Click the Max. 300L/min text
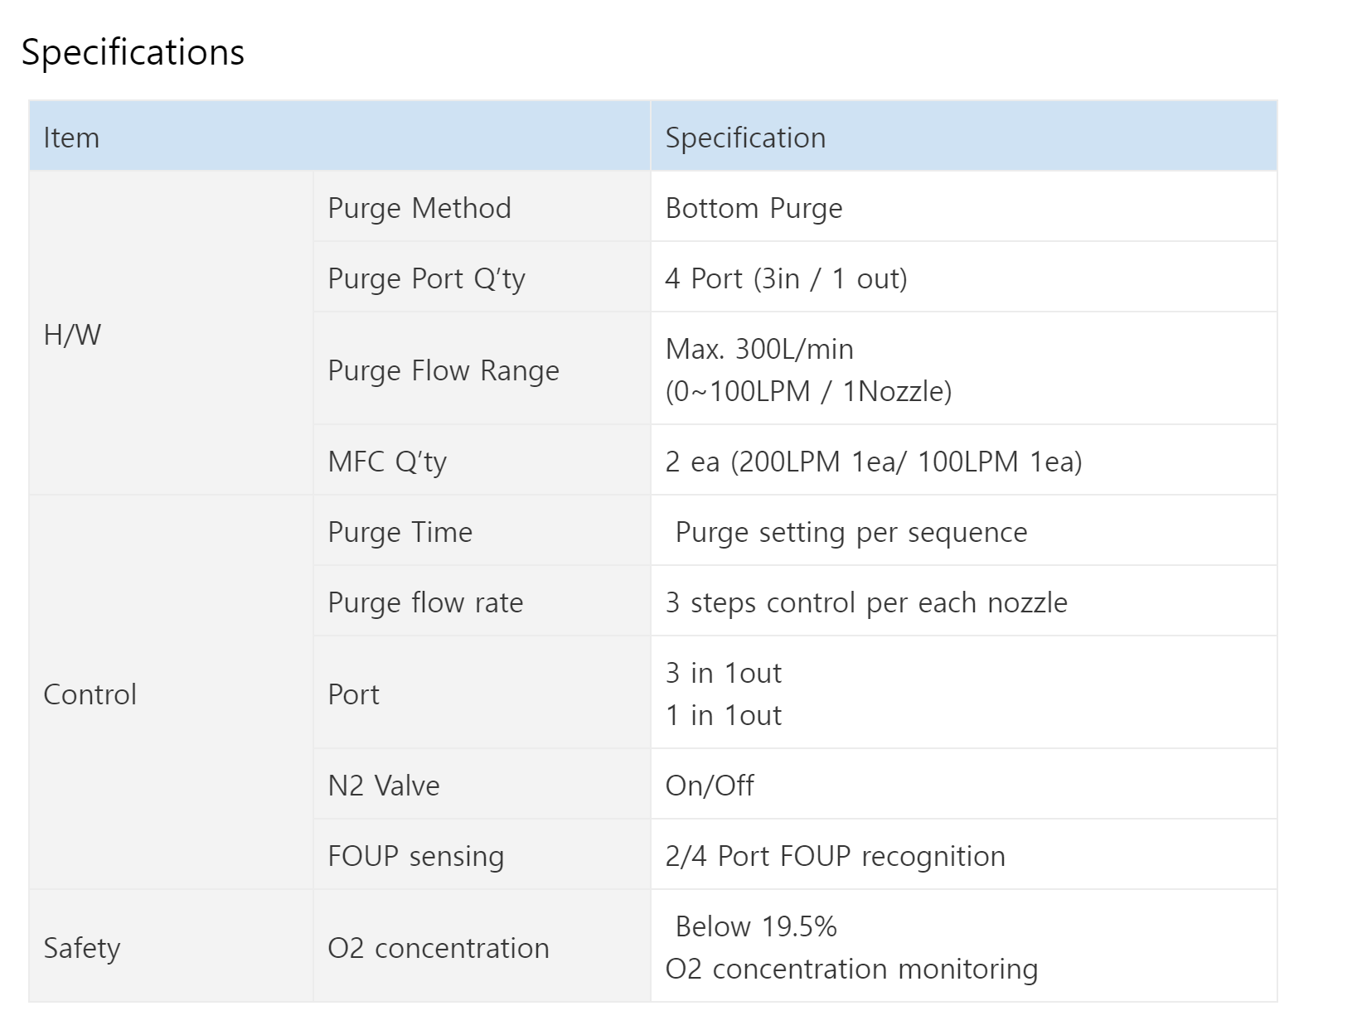 [x=759, y=349]
